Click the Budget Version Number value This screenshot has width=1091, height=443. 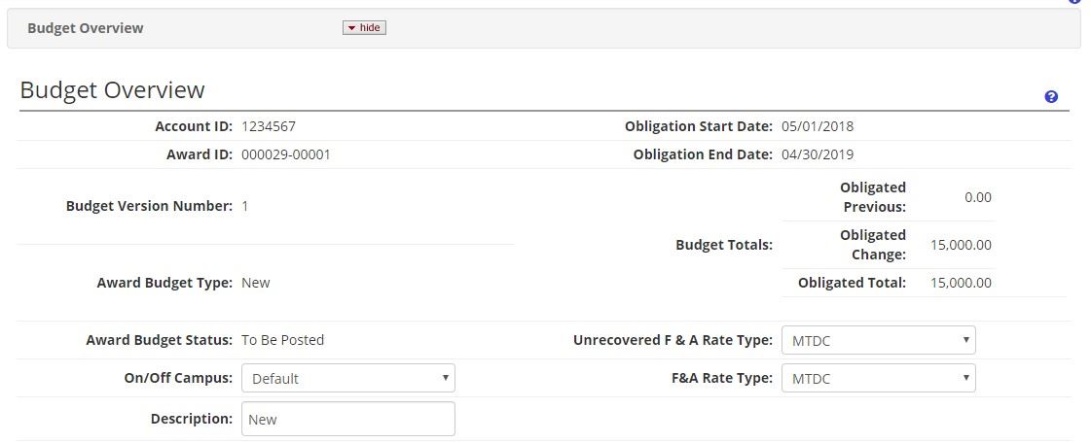tap(245, 206)
